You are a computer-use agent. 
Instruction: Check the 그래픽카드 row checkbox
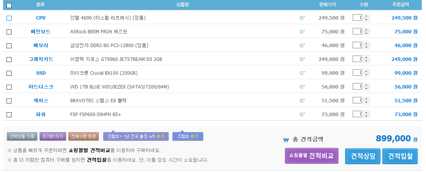[x=9, y=59]
